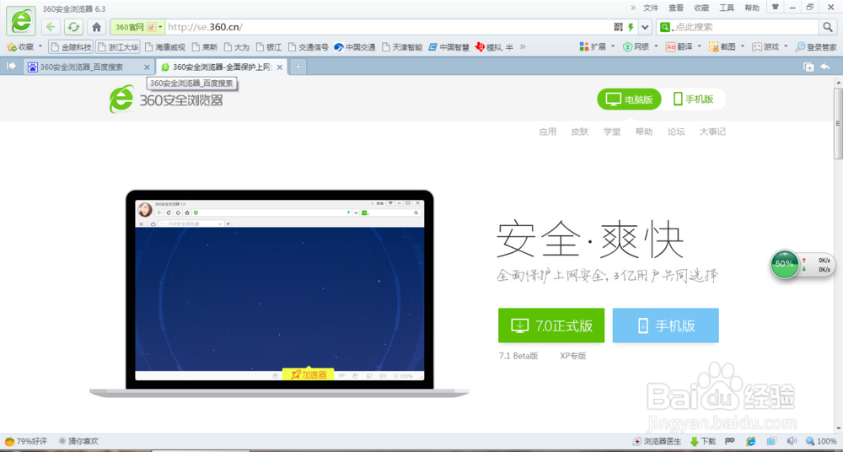Go back with the back arrow

pos(51,26)
